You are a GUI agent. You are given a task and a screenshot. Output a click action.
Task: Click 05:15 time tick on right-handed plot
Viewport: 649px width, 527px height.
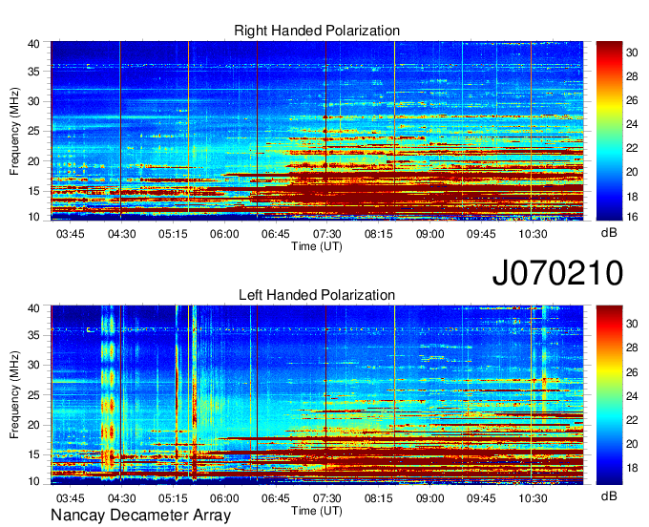point(173,234)
